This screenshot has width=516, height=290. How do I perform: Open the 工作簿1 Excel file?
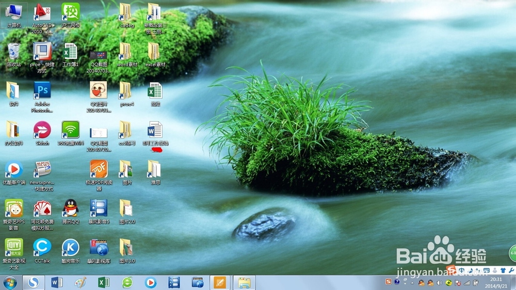pyautogui.click(x=70, y=55)
